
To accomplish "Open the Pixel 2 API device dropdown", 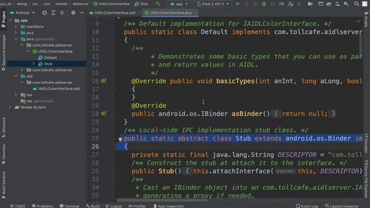I will 213,4.
